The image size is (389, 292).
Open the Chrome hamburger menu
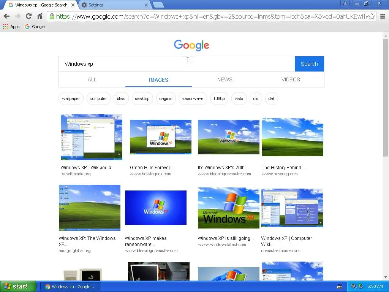pos(383,16)
